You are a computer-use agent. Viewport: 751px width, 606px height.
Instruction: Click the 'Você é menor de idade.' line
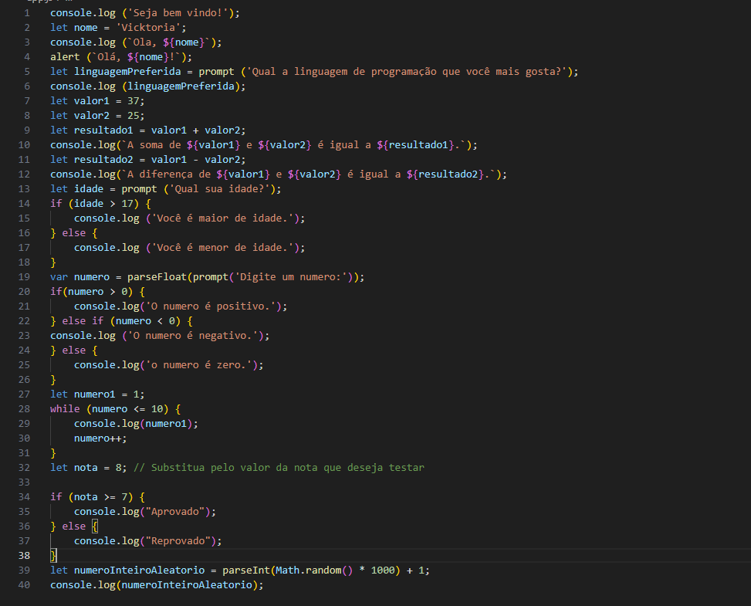(x=189, y=248)
